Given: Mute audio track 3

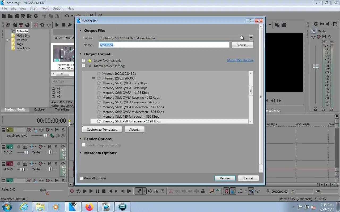Looking at the screenshot, I should (x=50, y=164).
